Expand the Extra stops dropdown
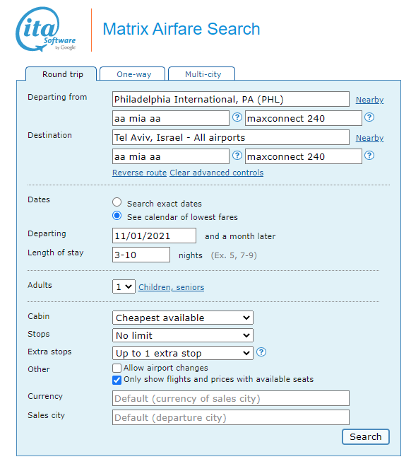 pyautogui.click(x=183, y=354)
